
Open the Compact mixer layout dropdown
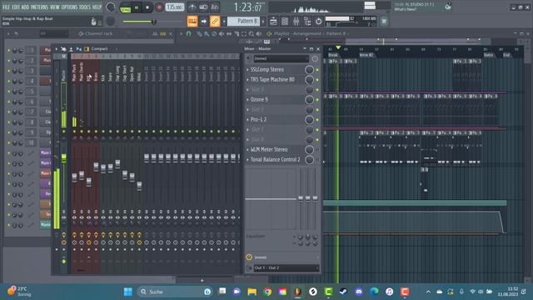pyautogui.click(x=99, y=49)
